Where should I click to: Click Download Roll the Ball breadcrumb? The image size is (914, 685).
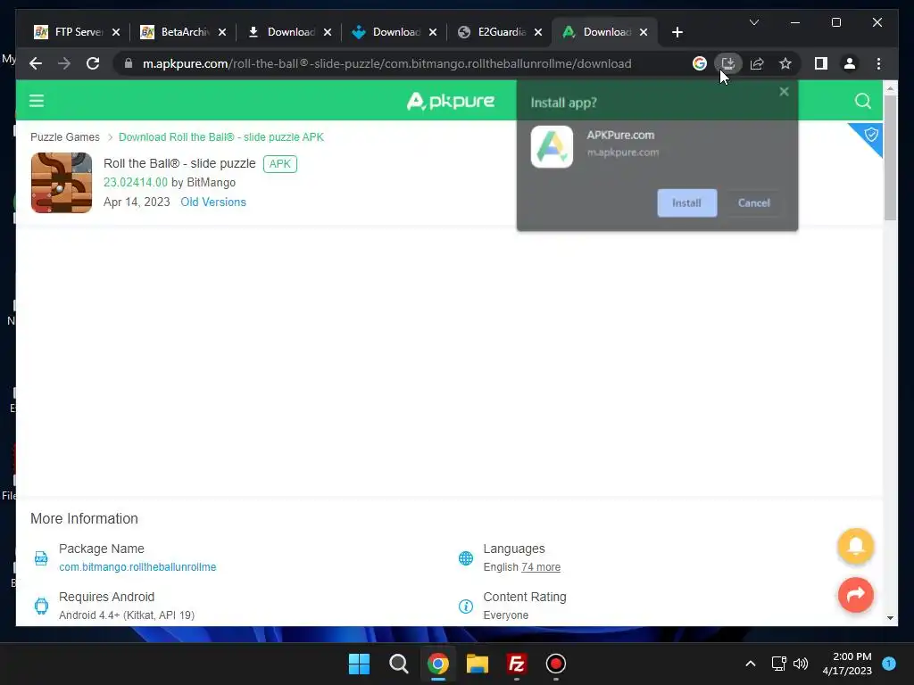(x=221, y=136)
